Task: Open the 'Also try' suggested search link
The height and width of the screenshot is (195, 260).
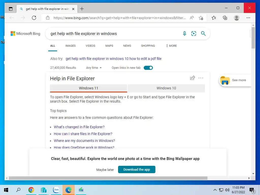Action: click(113, 59)
